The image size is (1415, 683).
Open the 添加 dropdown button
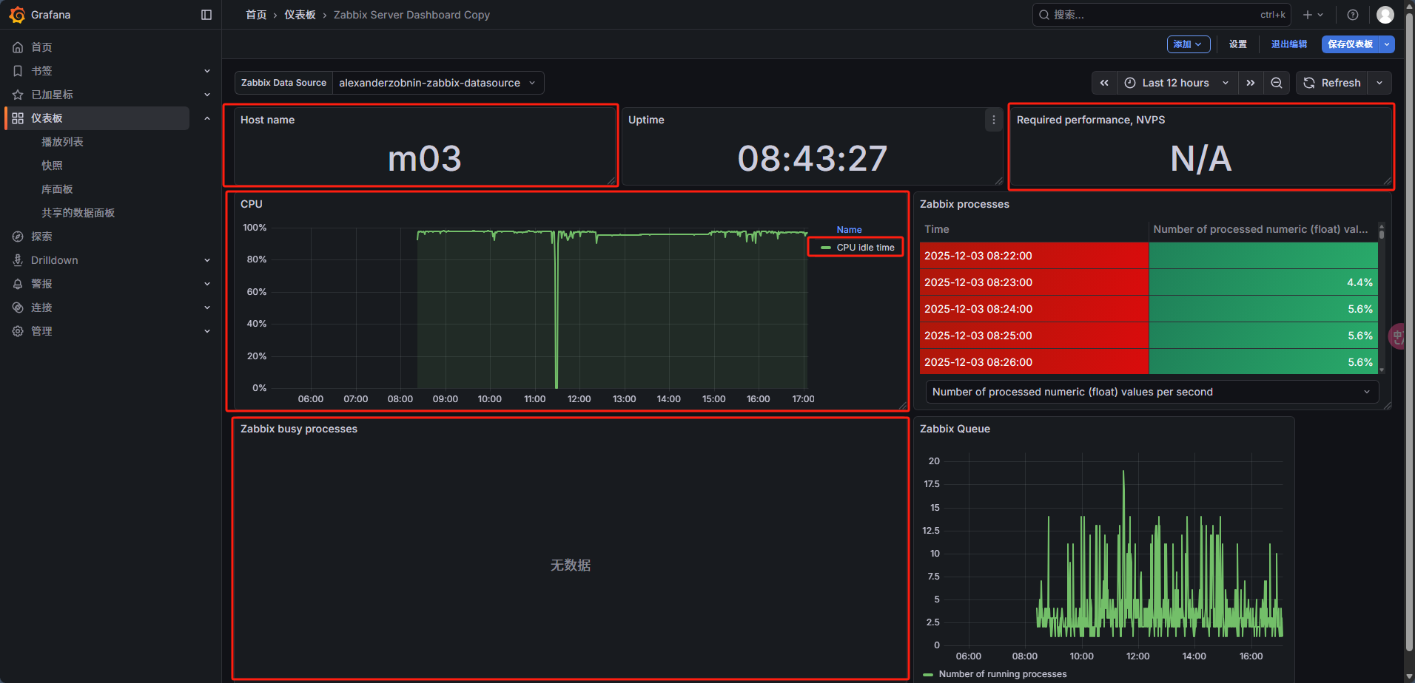pos(1189,44)
